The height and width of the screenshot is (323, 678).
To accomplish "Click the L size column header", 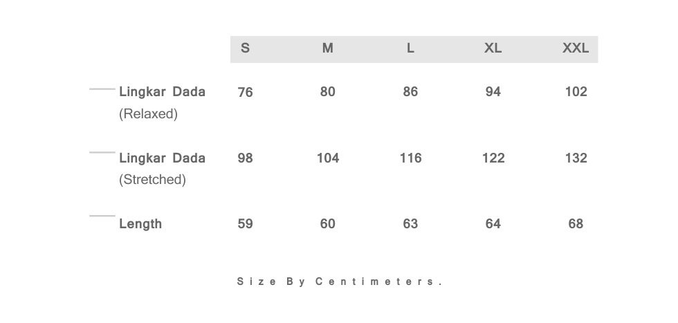I will (410, 48).
